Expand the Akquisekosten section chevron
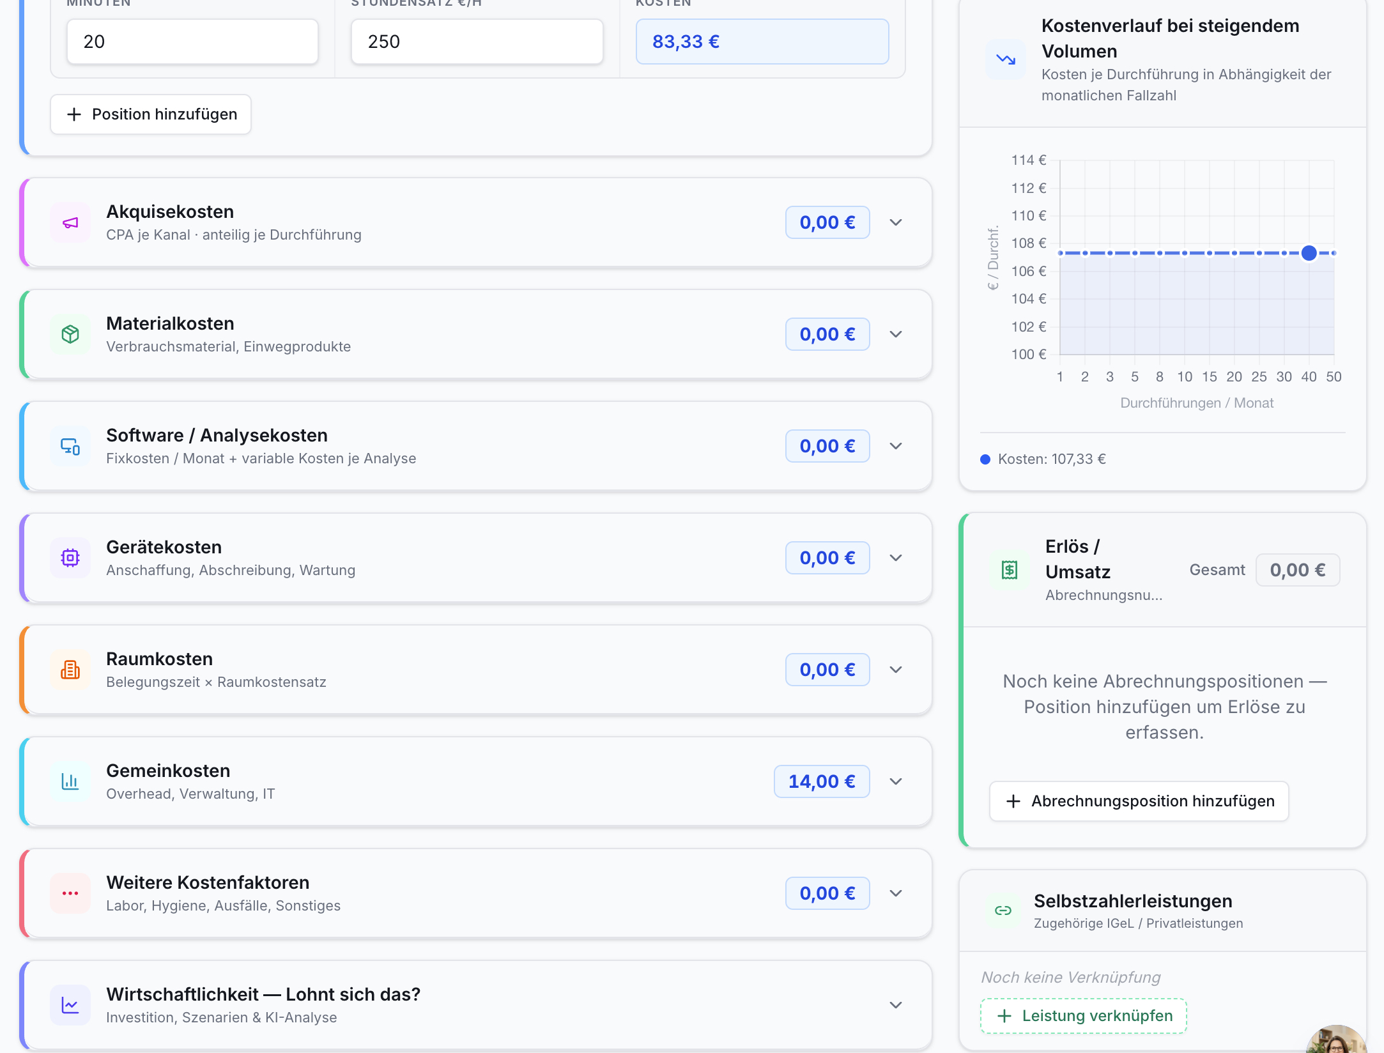Screen dimensions: 1384x1053 [x=896, y=222]
